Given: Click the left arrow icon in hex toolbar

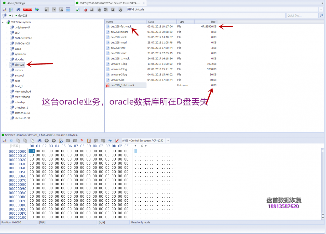Looking at the screenshot, I should (47, 140).
